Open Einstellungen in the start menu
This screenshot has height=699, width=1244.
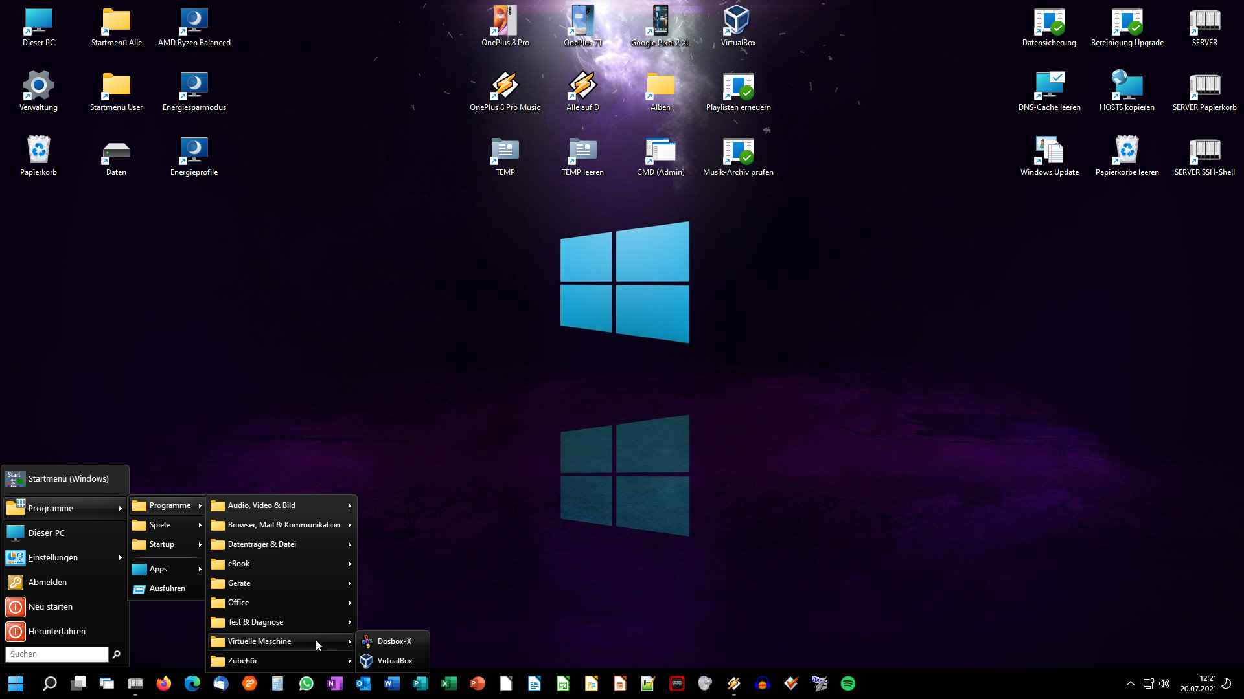65,558
